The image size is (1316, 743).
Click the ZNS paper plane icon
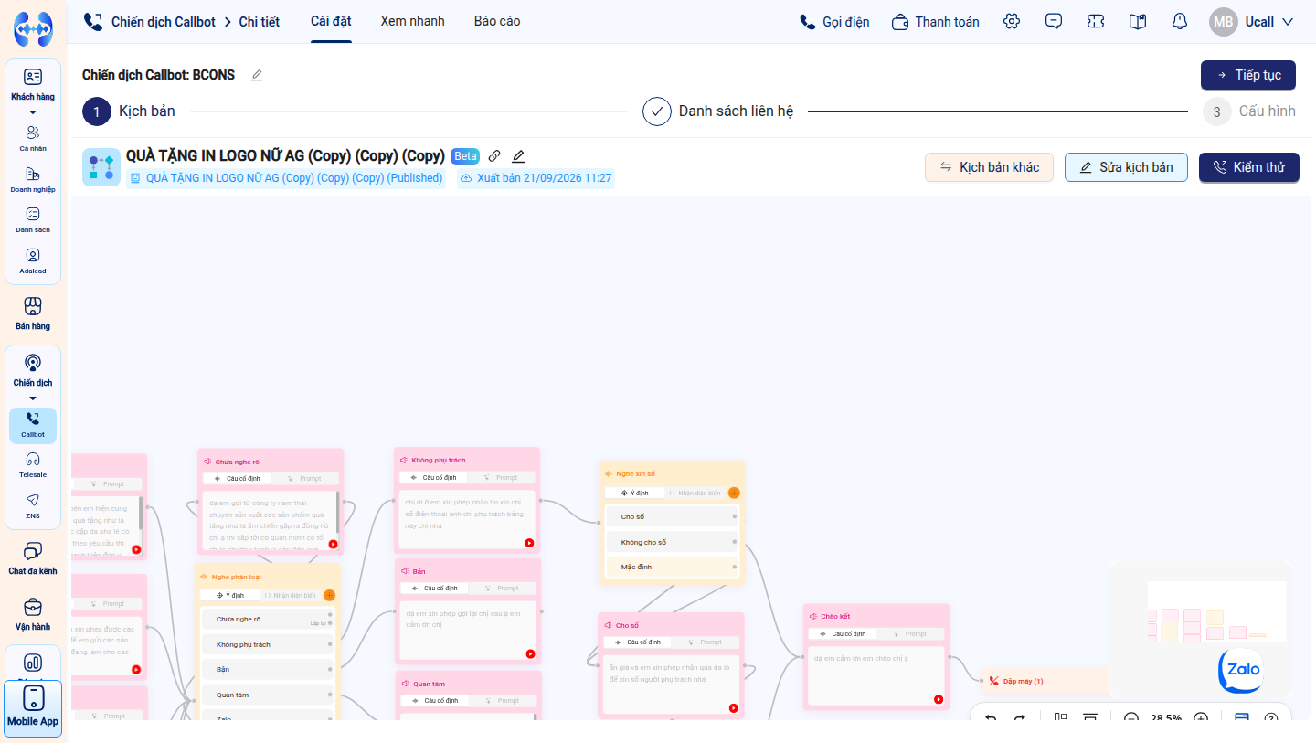pyautogui.click(x=33, y=500)
